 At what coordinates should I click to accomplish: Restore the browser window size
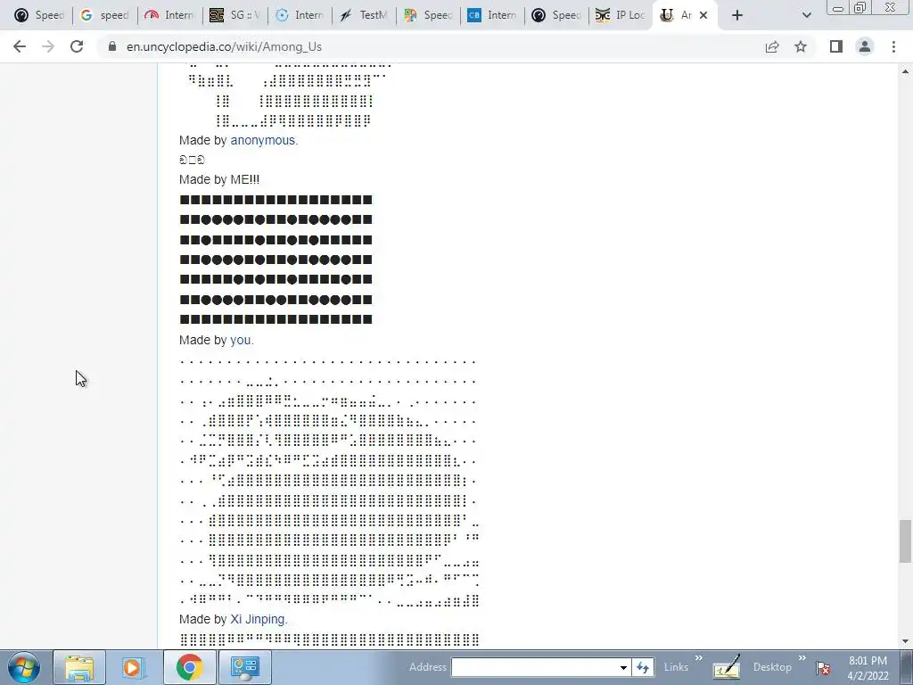(x=860, y=7)
